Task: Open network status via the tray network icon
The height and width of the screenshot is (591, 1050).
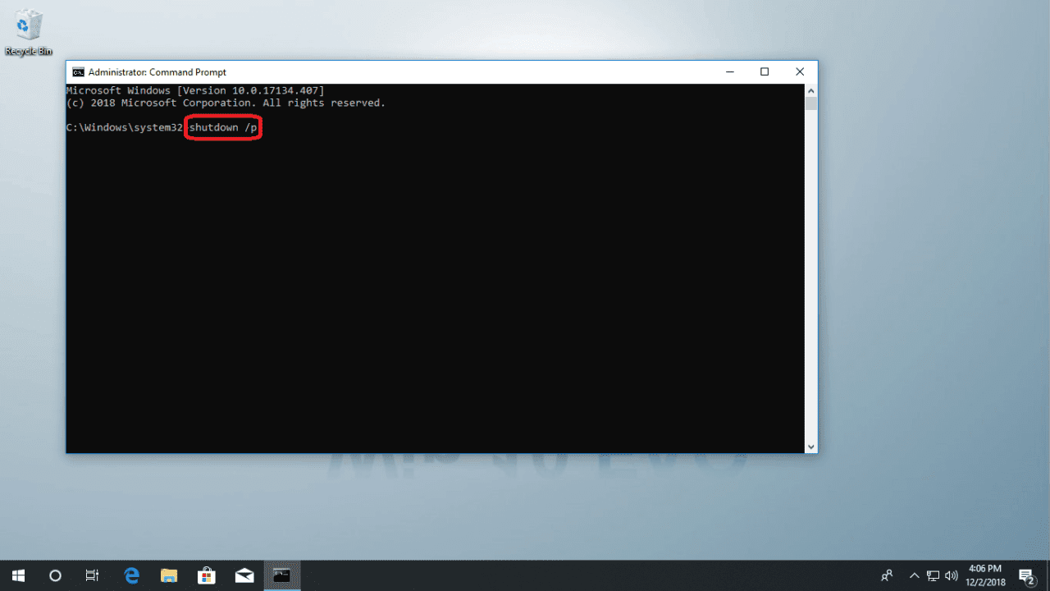Action: click(x=933, y=575)
